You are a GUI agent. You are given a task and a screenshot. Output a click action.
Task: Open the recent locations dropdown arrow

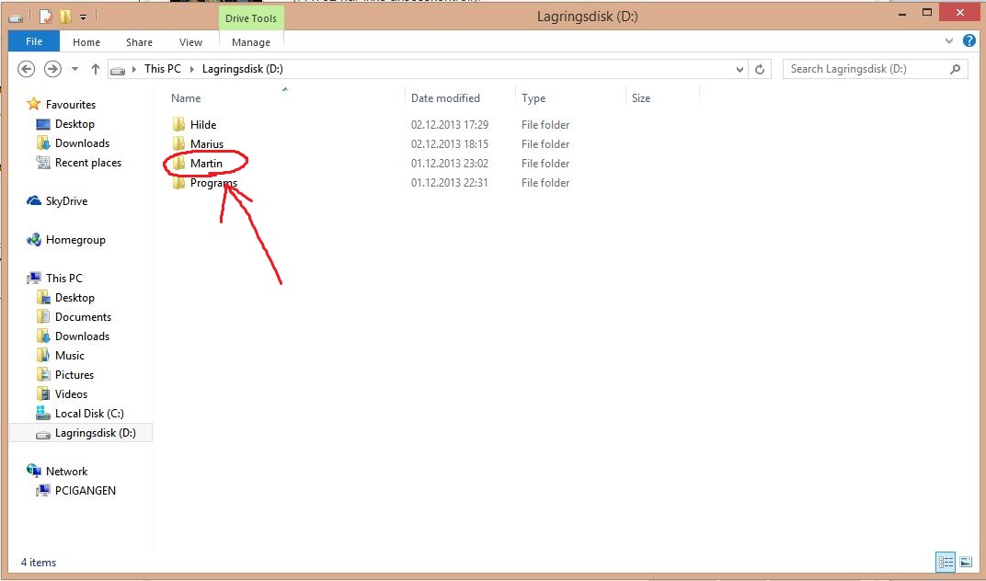tap(75, 69)
